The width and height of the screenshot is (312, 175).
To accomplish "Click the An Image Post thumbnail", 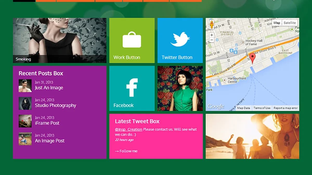I will coord(25,139).
